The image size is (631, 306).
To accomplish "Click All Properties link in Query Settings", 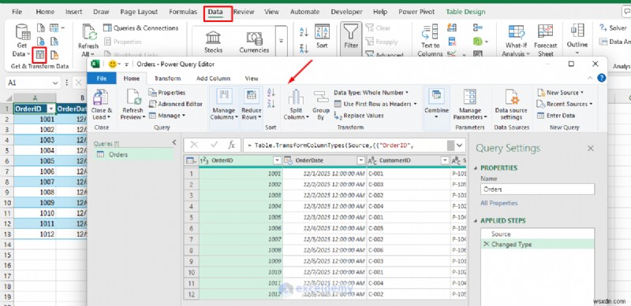I will [499, 203].
